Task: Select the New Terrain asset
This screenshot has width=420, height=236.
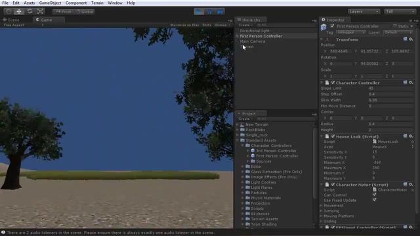Action: coord(257,125)
